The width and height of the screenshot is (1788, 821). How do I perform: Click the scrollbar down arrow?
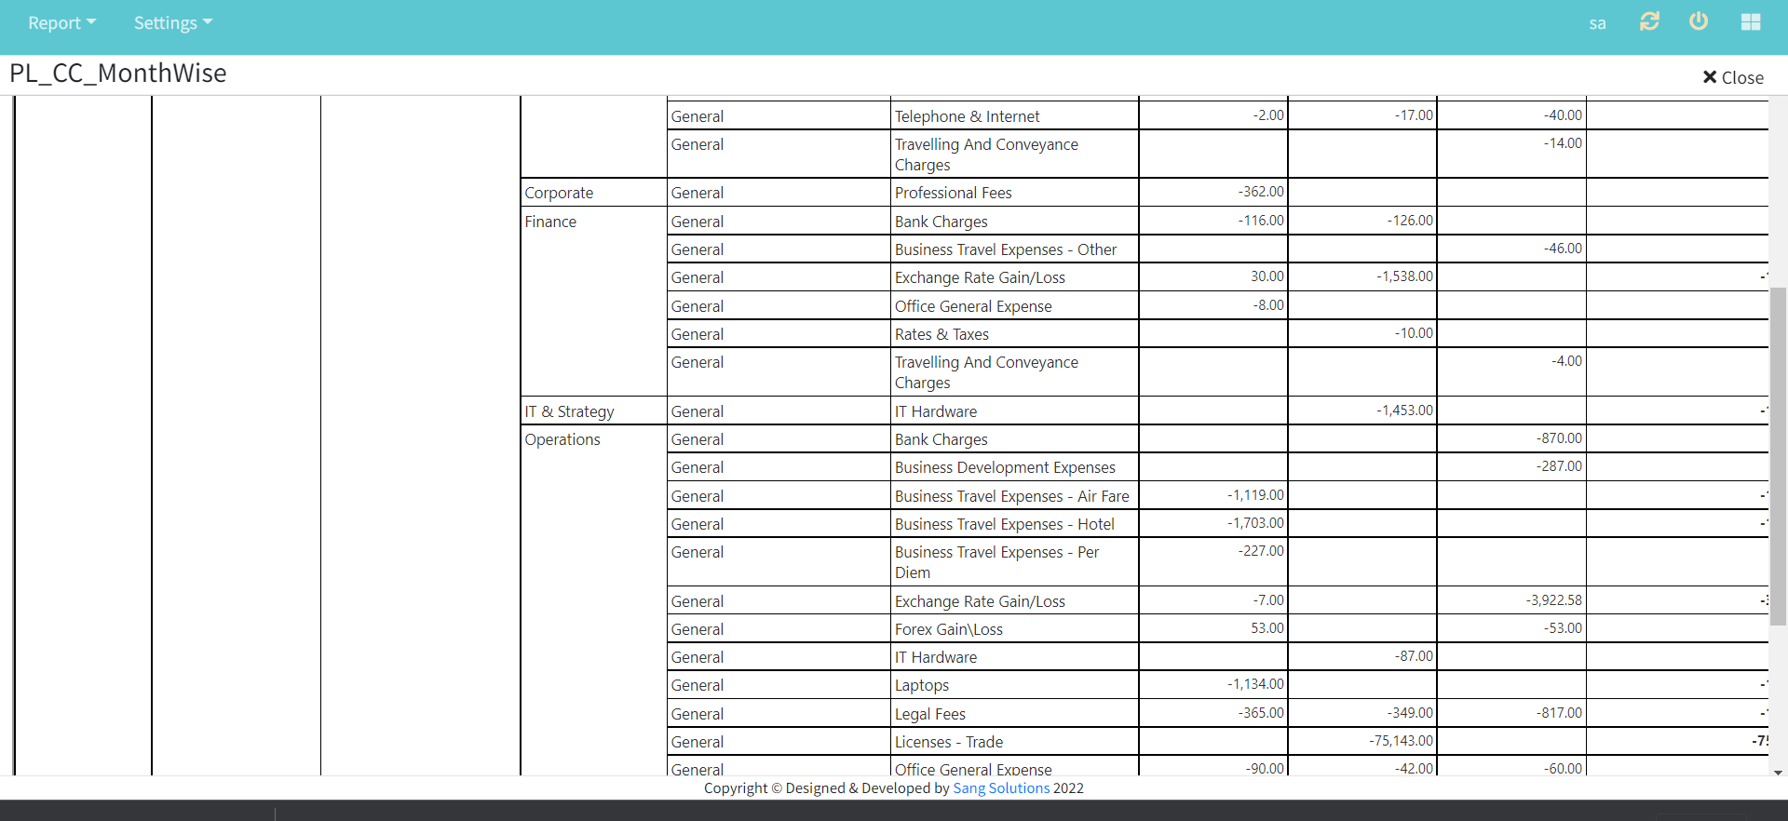[x=1778, y=772]
